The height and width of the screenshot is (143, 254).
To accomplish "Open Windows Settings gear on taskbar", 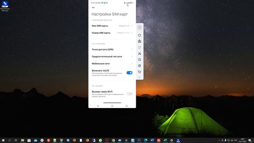I will (x=171, y=140).
